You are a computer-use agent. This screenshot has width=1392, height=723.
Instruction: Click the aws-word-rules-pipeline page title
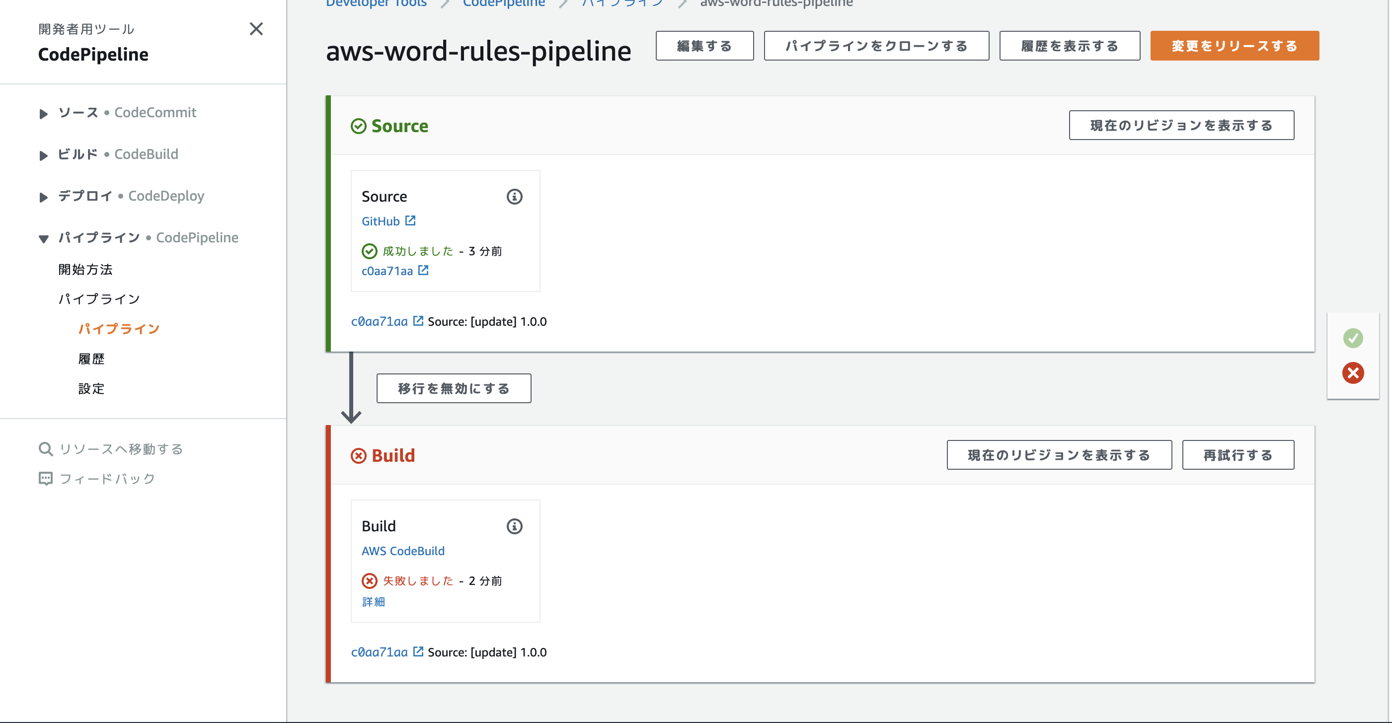478,51
